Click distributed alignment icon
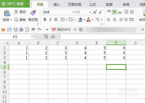The height and width of the screenshot is (103, 145). (x=131, y=20)
